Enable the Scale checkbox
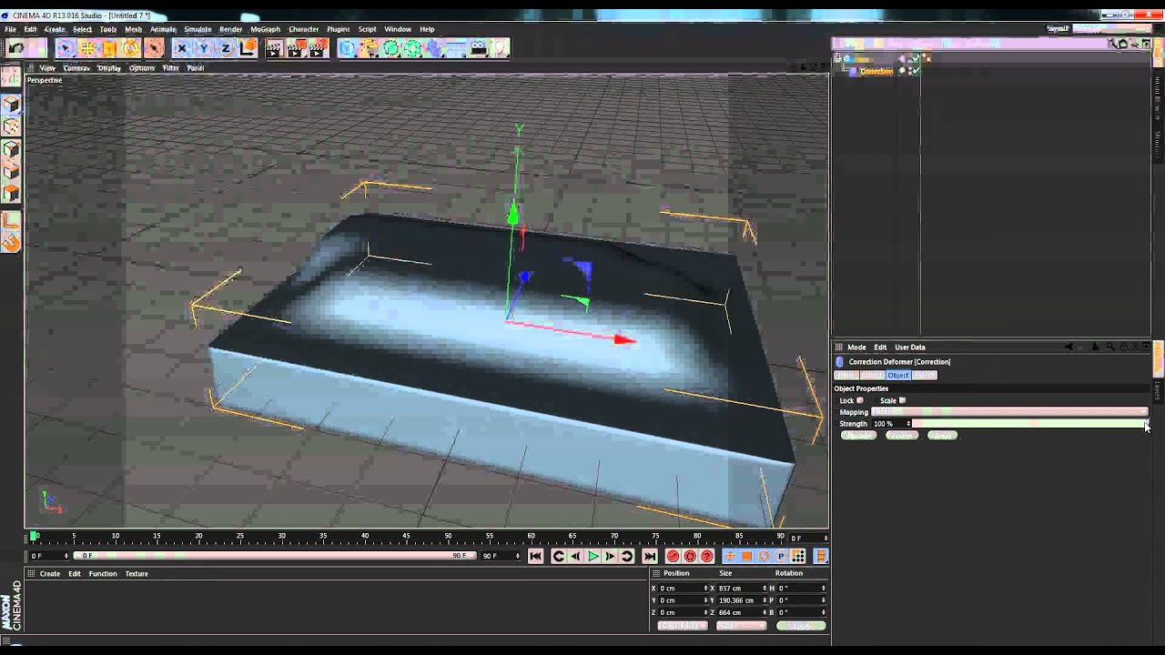Viewport: 1165px width, 655px height. pos(903,400)
